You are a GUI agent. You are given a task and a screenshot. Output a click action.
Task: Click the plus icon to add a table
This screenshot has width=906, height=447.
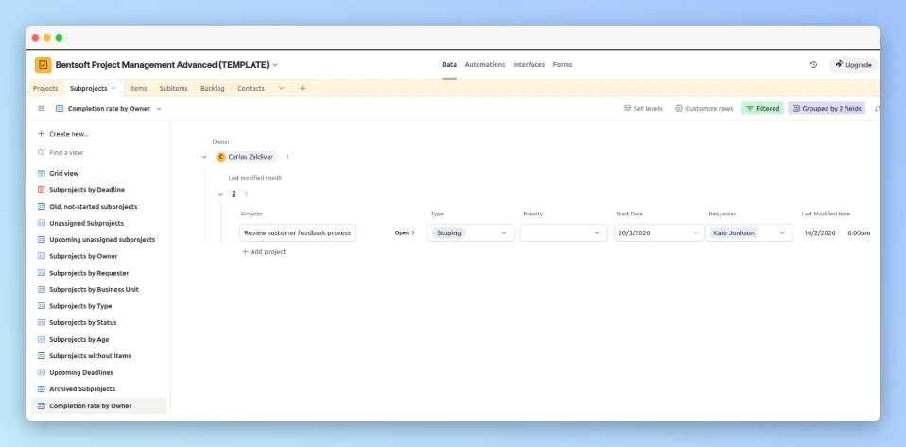tap(303, 89)
